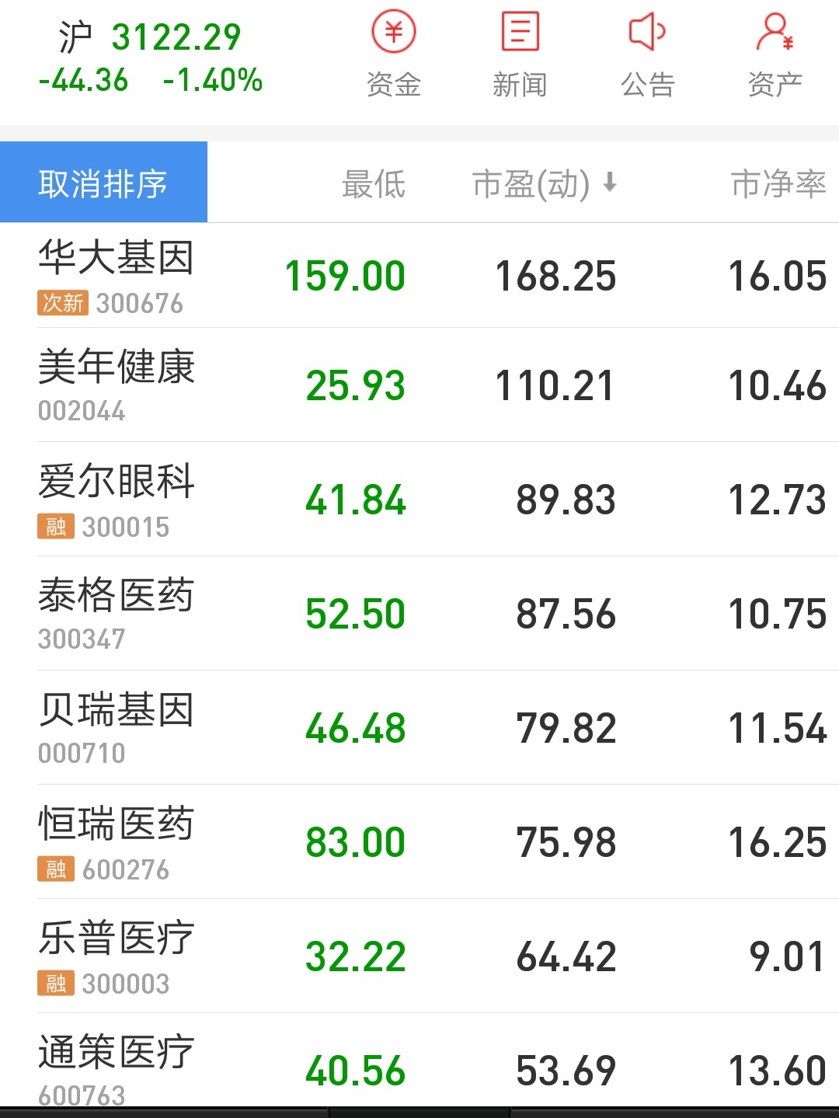Select 华大基因 P/B value 16.05
The width and height of the screenshot is (839, 1118).
pyautogui.click(x=778, y=277)
